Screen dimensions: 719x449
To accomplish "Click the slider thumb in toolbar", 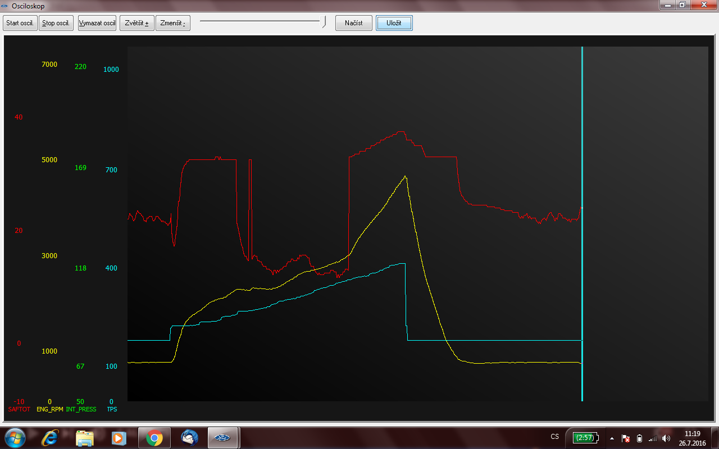I will 324,22.
